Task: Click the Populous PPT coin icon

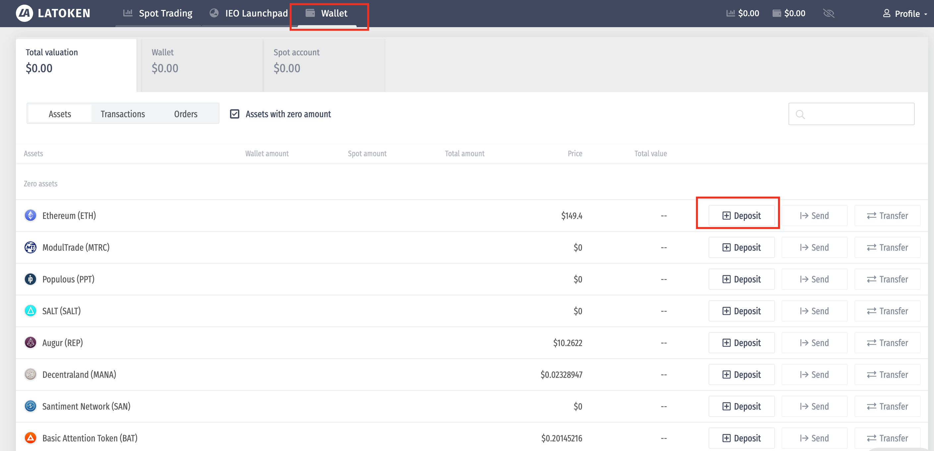Action: click(x=30, y=279)
